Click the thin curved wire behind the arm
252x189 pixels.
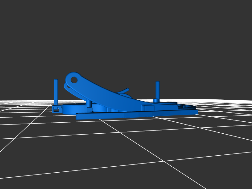124,91
